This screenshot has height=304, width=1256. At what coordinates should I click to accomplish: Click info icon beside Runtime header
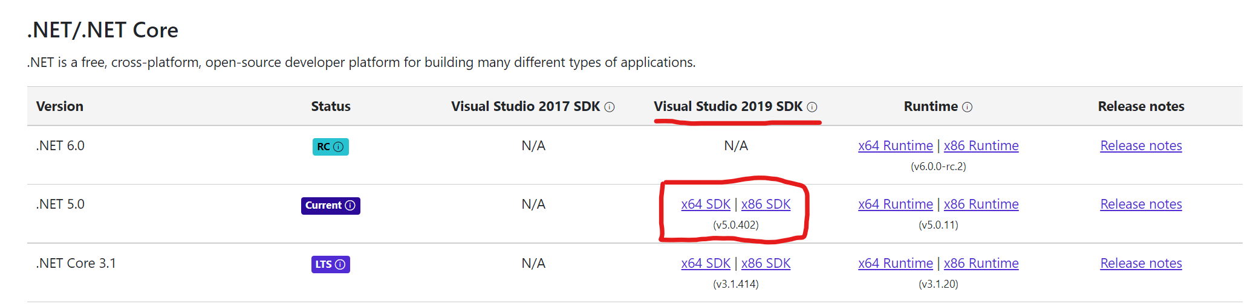click(x=968, y=107)
